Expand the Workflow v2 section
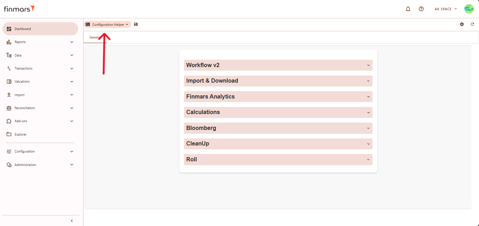The width and height of the screenshot is (479, 226). coord(278,65)
